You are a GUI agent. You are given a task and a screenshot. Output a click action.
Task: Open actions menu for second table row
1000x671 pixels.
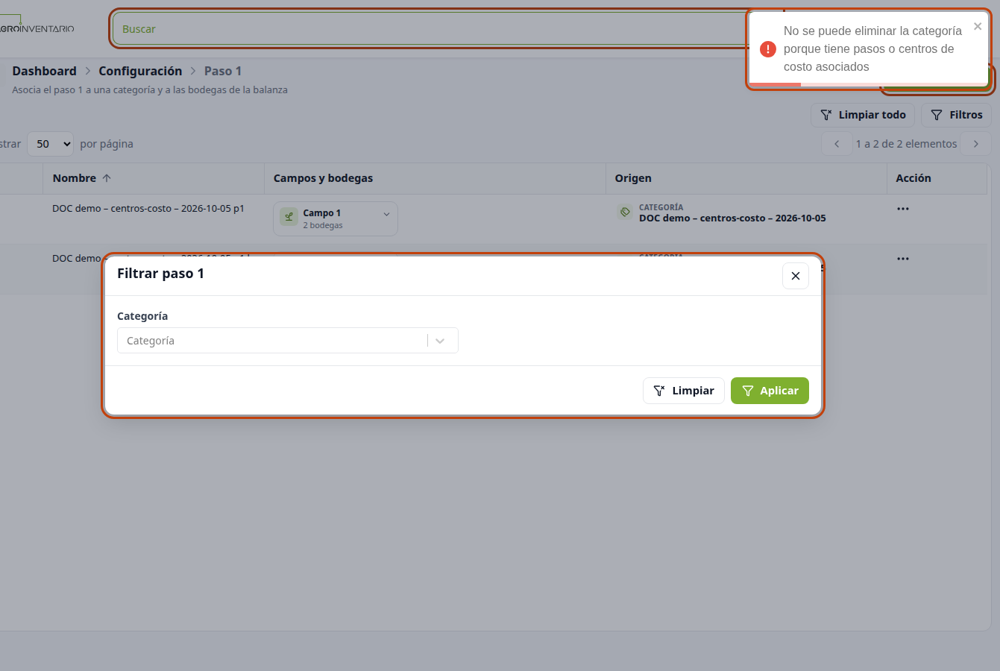[903, 259]
